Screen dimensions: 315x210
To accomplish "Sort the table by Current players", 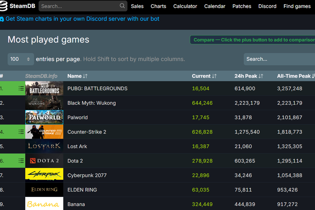I will click(204, 76).
